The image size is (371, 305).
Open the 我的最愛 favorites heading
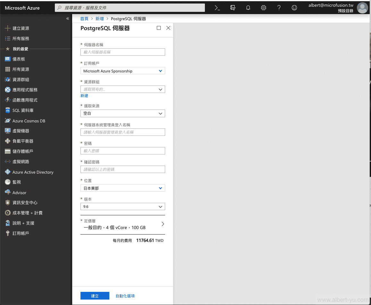click(x=20, y=49)
